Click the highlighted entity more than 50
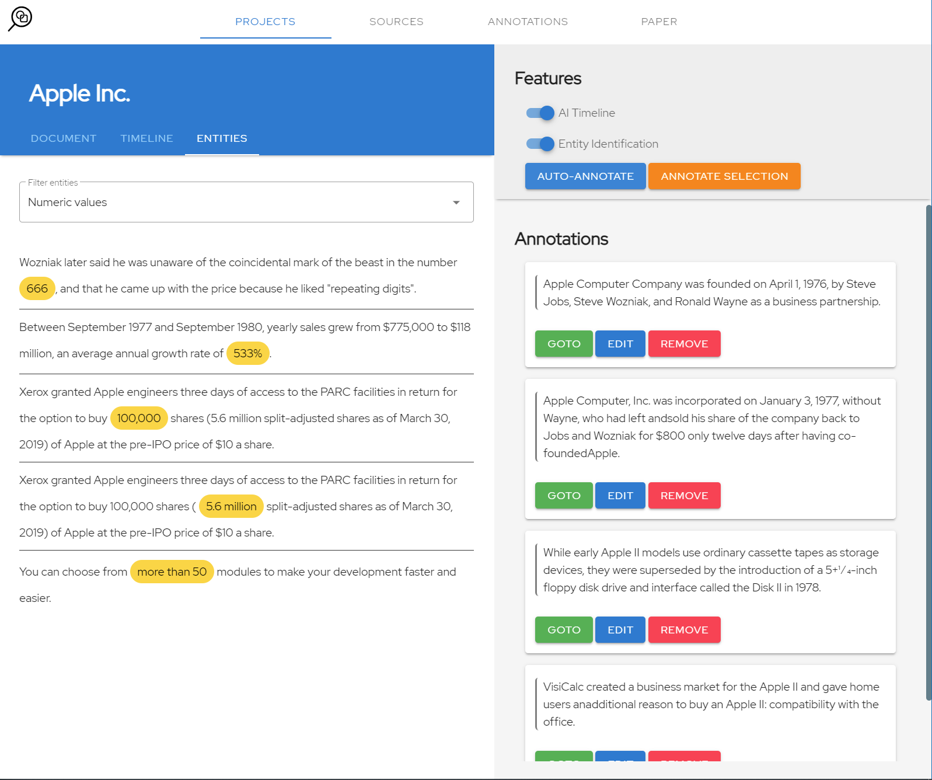The height and width of the screenshot is (780, 932). tap(172, 572)
